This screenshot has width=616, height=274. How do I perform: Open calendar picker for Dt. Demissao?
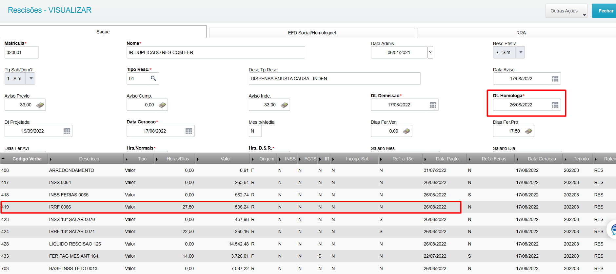tap(433, 105)
